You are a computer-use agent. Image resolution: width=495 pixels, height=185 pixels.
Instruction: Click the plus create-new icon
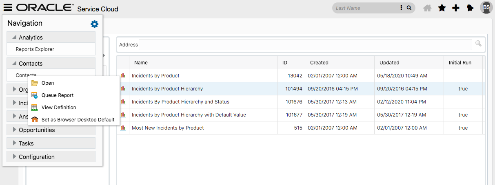coord(456,8)
